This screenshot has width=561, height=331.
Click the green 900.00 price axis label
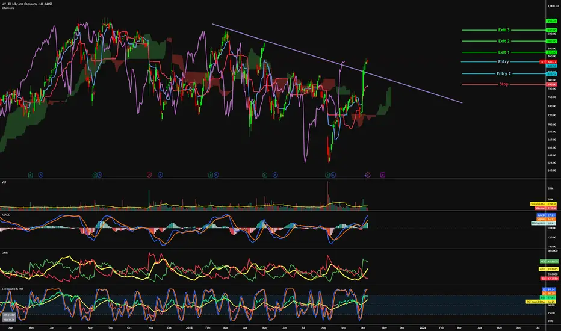(x=550, y=41)
